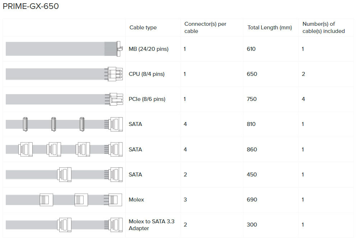Click the Molex to SATA adapter illustration
This screenshot has width=359, height=243.
coord(64,224)
